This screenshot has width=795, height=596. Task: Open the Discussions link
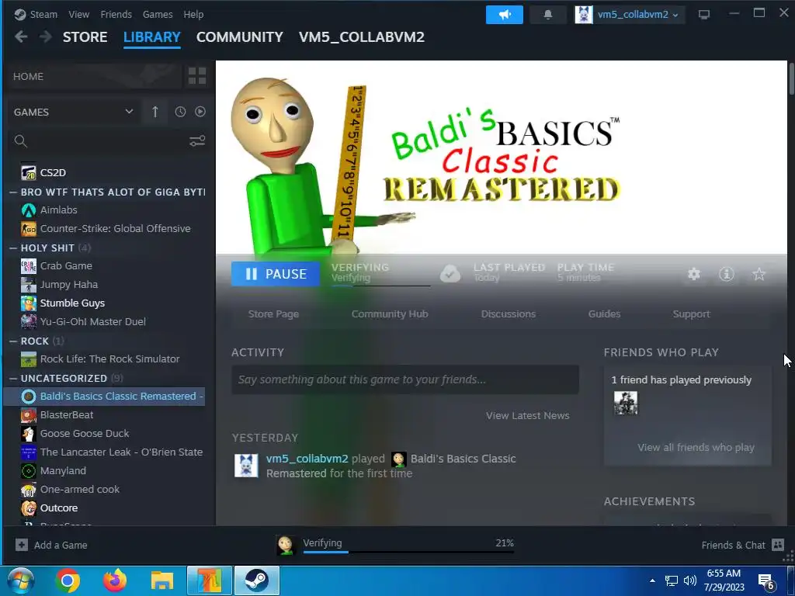tap(508, 314)
